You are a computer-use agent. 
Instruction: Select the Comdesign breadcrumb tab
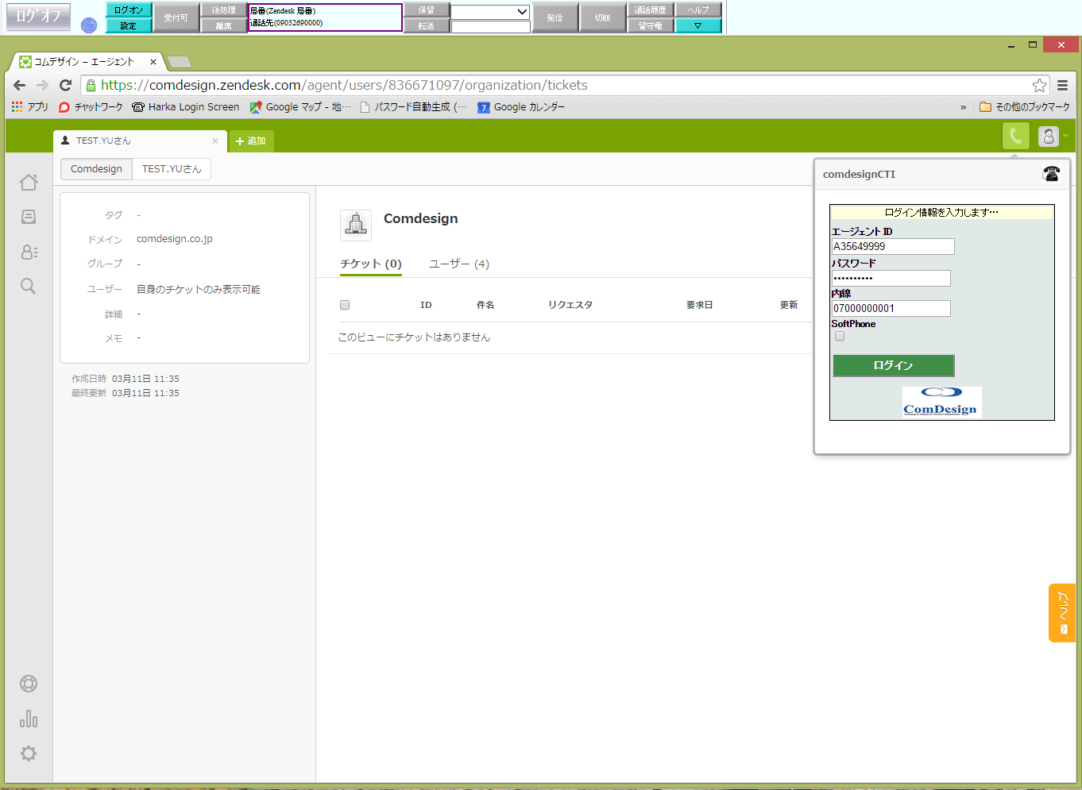(96, 169)
